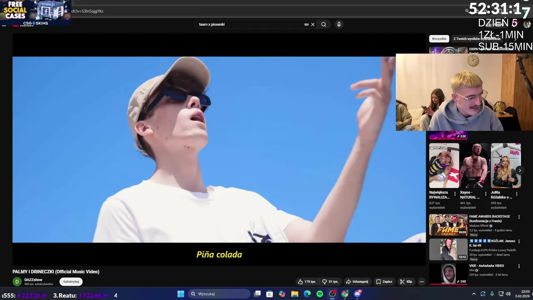Dislike the video (31 tys.)
Viewport: 533px width, 300px height.
(x=330, y=282)
